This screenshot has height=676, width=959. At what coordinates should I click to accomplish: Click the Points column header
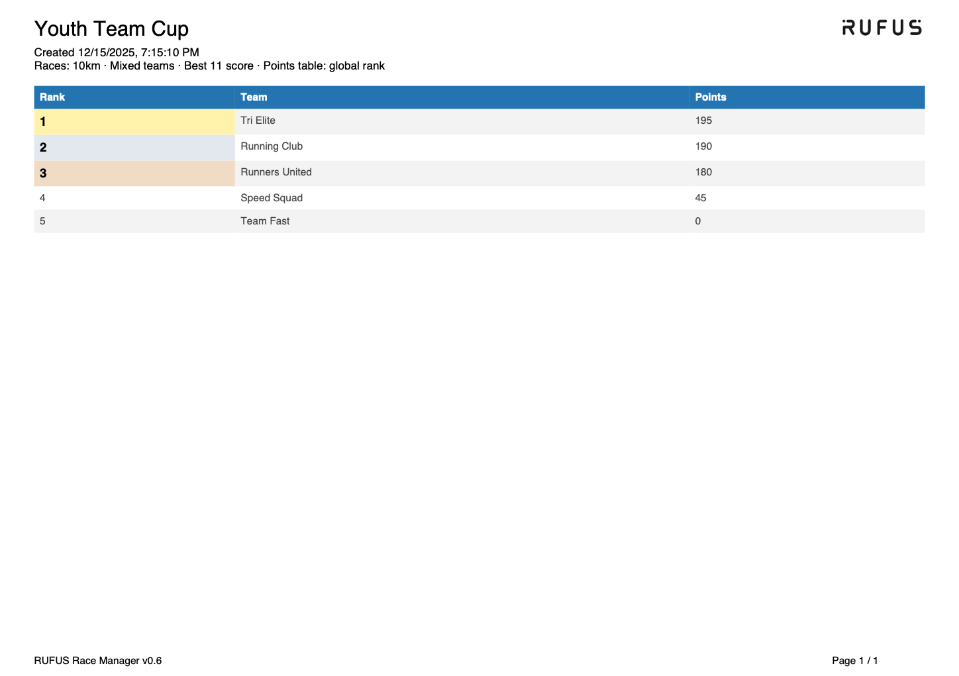pos(710,97)
